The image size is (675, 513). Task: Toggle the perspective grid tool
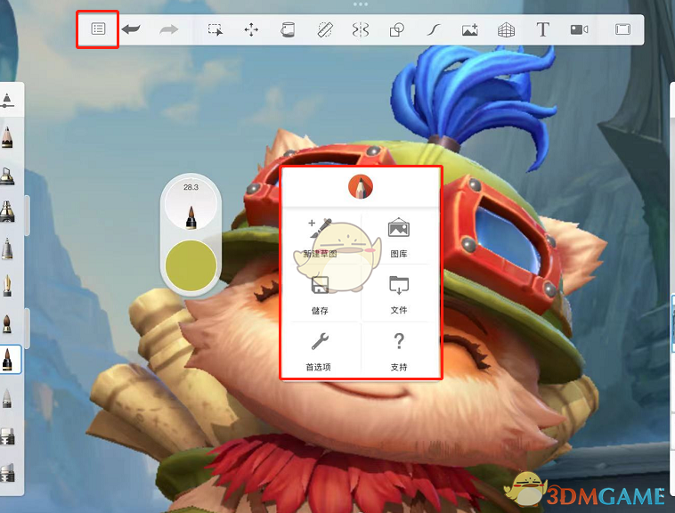click(x=506, y=29)
